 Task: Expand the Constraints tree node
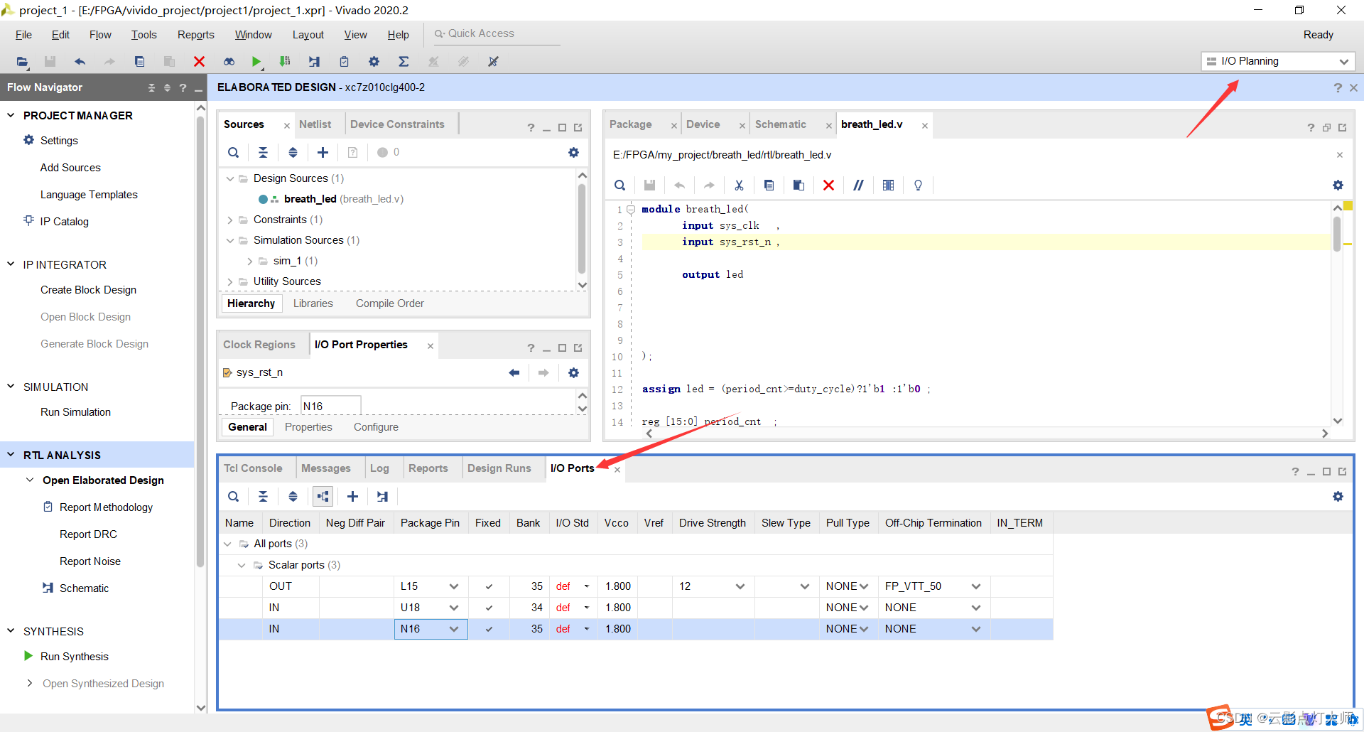[229, 220]
